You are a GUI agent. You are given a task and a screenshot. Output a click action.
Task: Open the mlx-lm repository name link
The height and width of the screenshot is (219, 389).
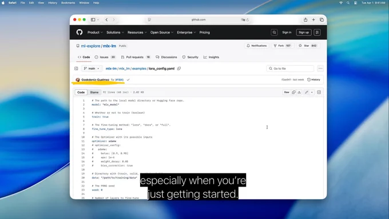(x=109, y=46)
